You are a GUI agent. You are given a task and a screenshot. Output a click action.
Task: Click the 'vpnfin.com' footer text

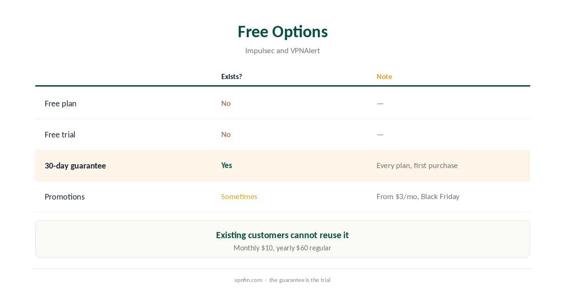248,280
